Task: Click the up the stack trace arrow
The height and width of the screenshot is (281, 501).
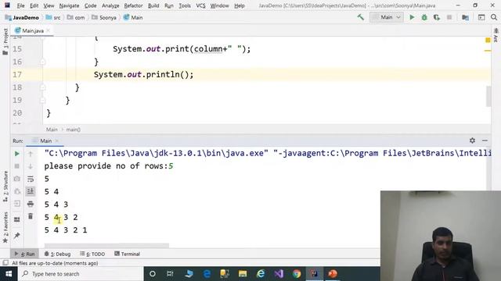Action: [31, 154]
